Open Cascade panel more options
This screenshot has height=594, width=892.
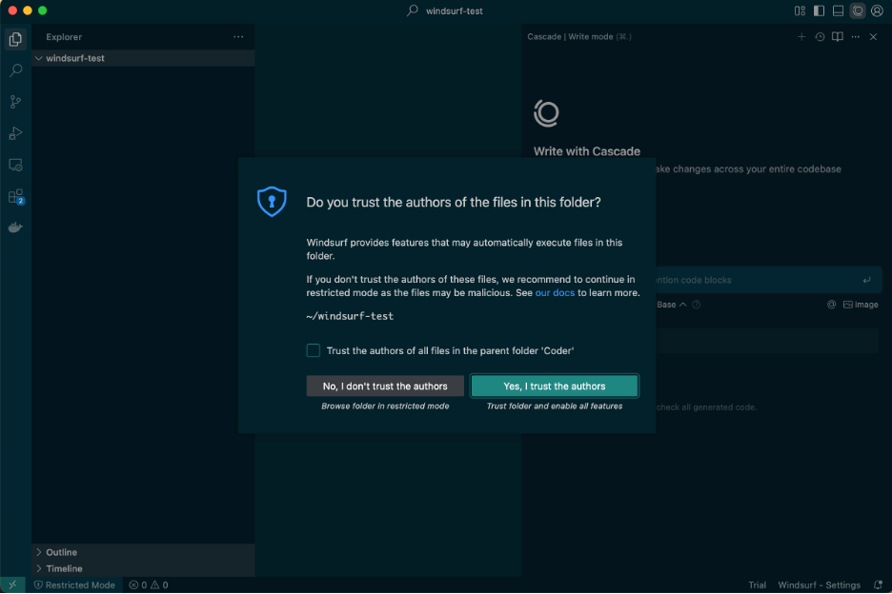tap(856, 37)
